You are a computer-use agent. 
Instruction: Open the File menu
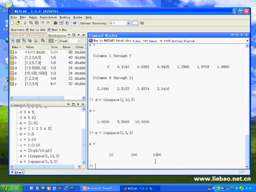pos(14,17)
